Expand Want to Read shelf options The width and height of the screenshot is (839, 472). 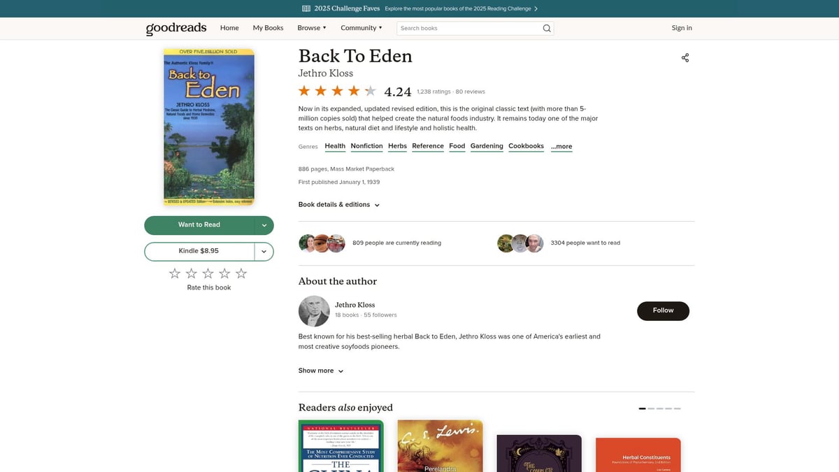264,225
